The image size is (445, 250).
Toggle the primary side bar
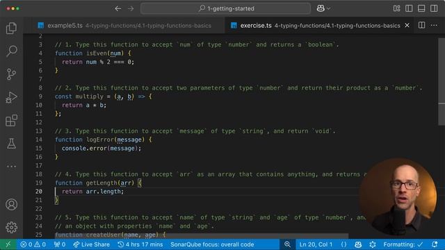coord(409,8)
